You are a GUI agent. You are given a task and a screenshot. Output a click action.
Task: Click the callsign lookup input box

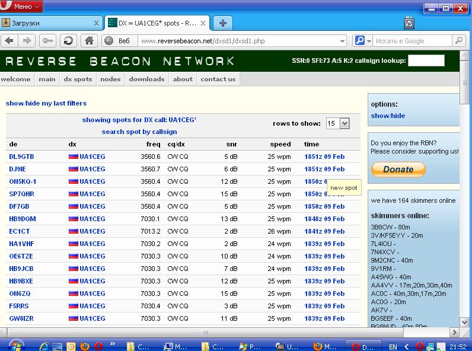[426, 60]
